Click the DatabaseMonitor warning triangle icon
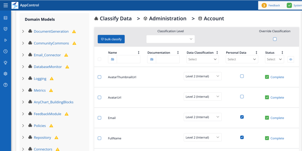The height and width of the screenshot is (151, 302). (x=67, y=67)
